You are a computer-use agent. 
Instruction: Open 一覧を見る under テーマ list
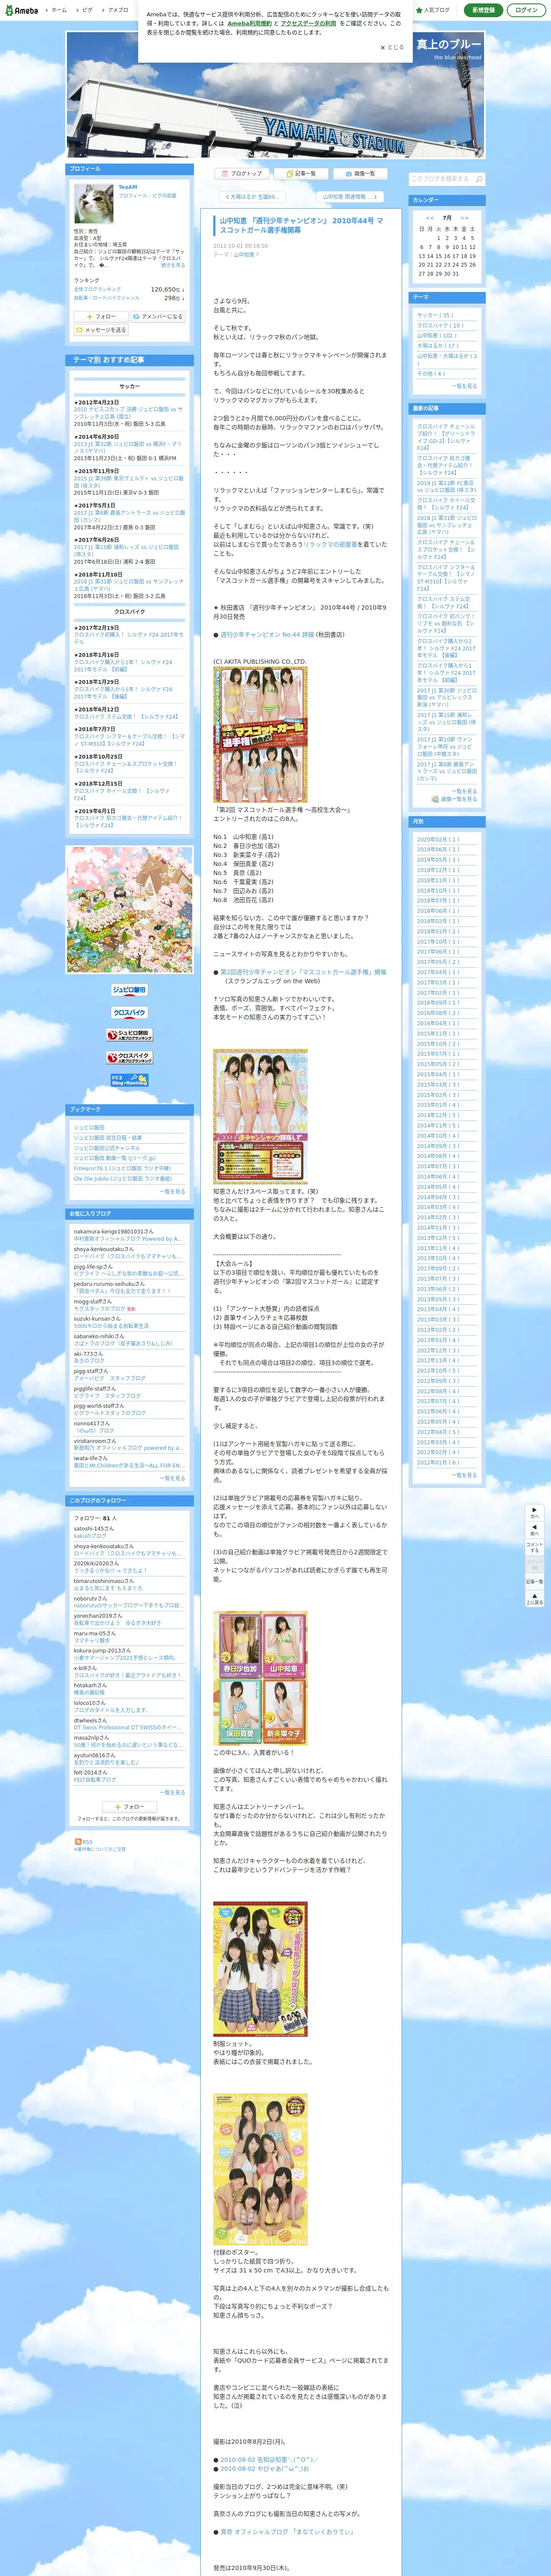pyautogui.click(x=464, y=386)
